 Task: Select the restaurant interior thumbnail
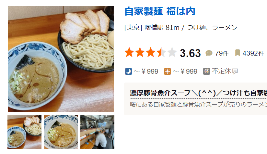click(97, 132)
